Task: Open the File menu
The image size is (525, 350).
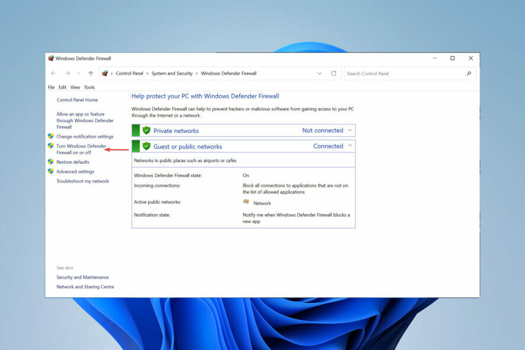Action: coord(51,87)
